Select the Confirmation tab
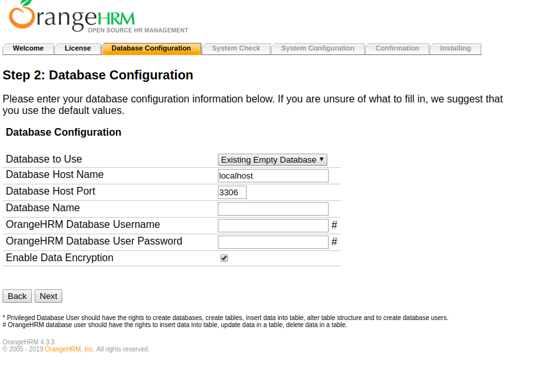Viewport: 549px width, 370px height. (397, 49)
